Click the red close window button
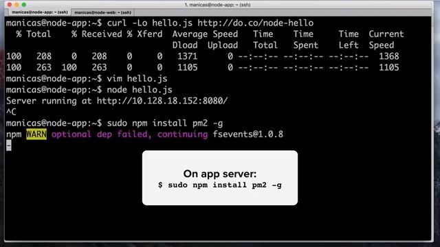 10,5
